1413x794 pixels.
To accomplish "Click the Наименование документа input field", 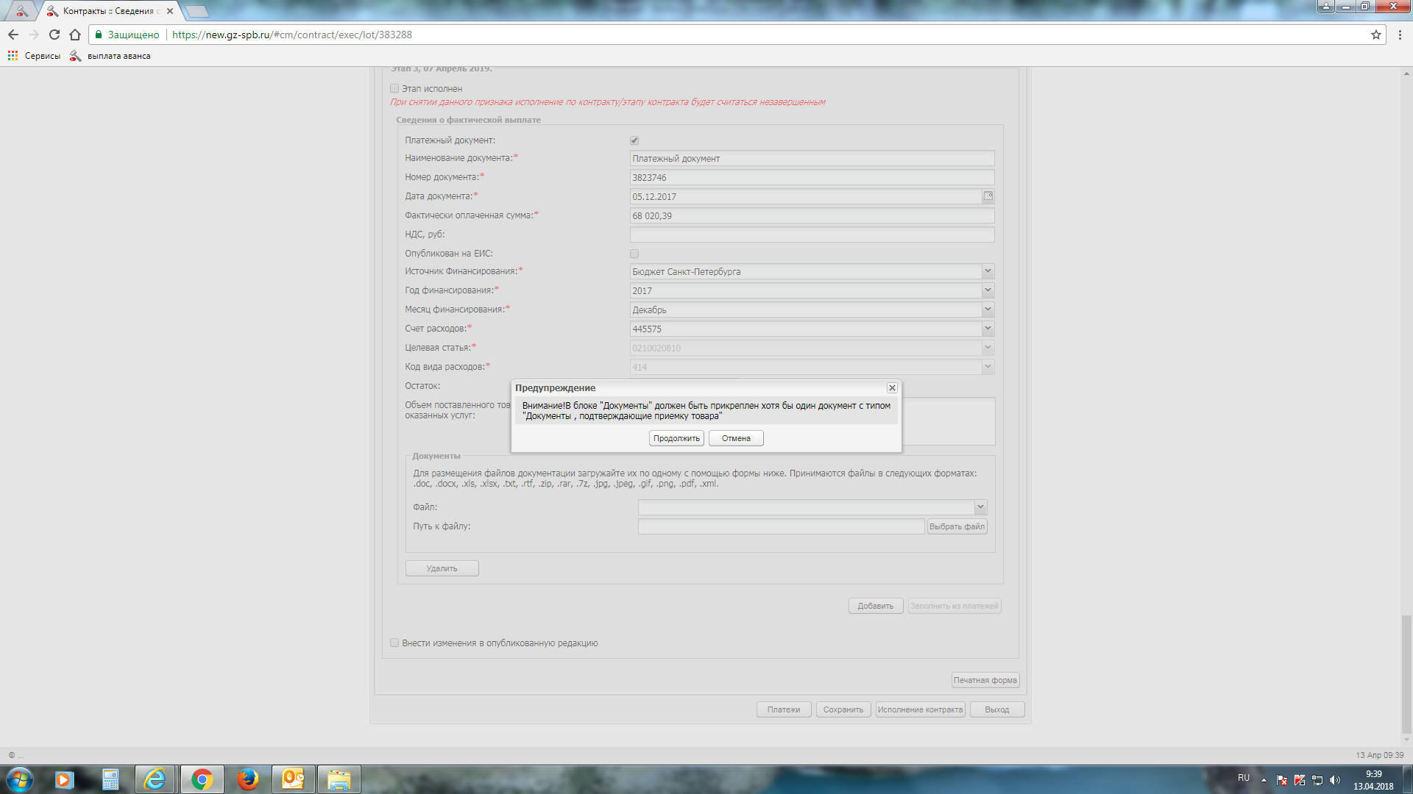I will click(x=812, y=159).
